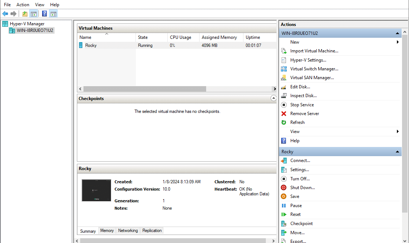
Task: Click the Hyper-V Manager tree icon
Action: [5, 24]
